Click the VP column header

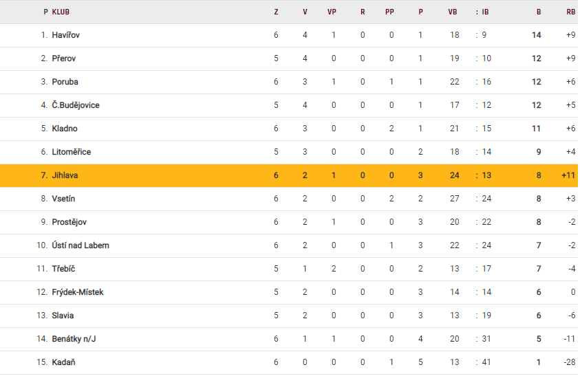(332, 12)
